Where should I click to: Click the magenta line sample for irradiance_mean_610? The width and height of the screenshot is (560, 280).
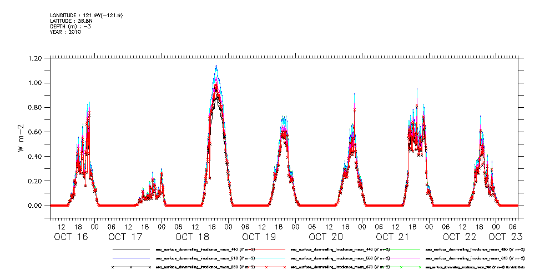click(401, 258)
